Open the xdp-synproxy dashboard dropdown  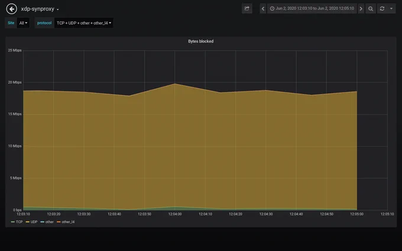pyautogui.click(x=40, y=9)
